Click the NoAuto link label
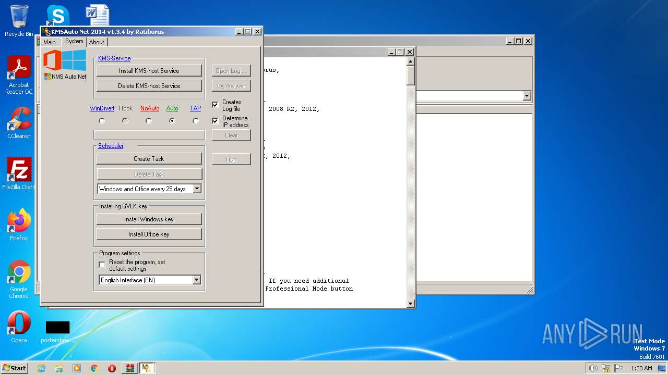Viewport: 668px width, 375px height. pyautogui.click(x=150, y=108)
